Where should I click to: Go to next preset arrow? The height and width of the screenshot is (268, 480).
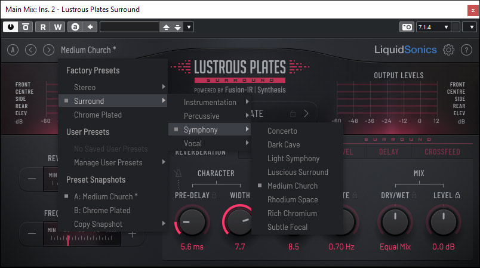tap(48, 50)
